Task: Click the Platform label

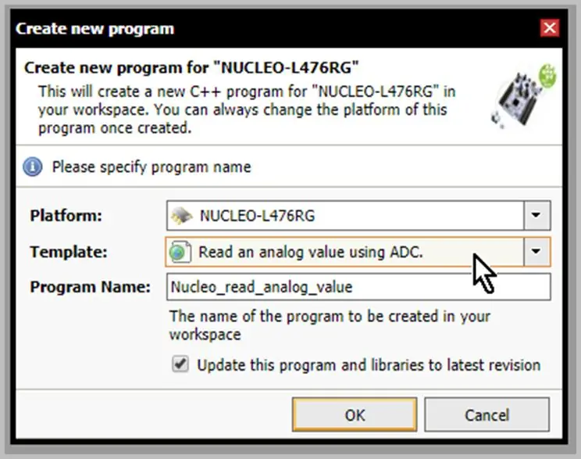Action: coord(66,216)
